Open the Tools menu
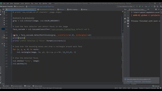 pyautogui.click(x=36, y=3)
